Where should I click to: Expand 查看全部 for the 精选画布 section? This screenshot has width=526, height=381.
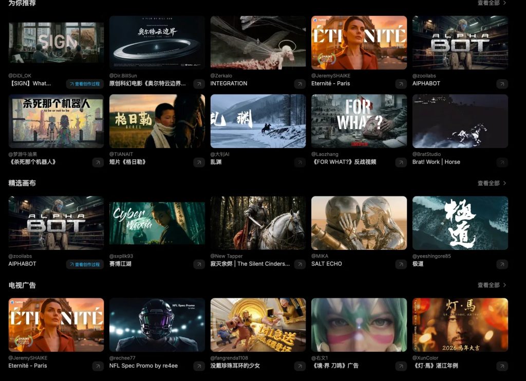pyautogui.click(x=492, y=183)
